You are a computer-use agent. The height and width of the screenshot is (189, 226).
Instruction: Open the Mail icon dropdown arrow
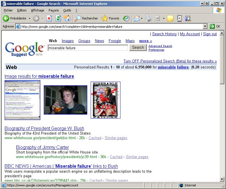point(142,18)
